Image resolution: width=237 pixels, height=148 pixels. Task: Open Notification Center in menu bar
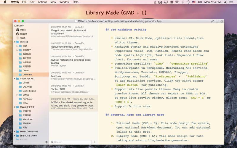click(x=231, y=2)
